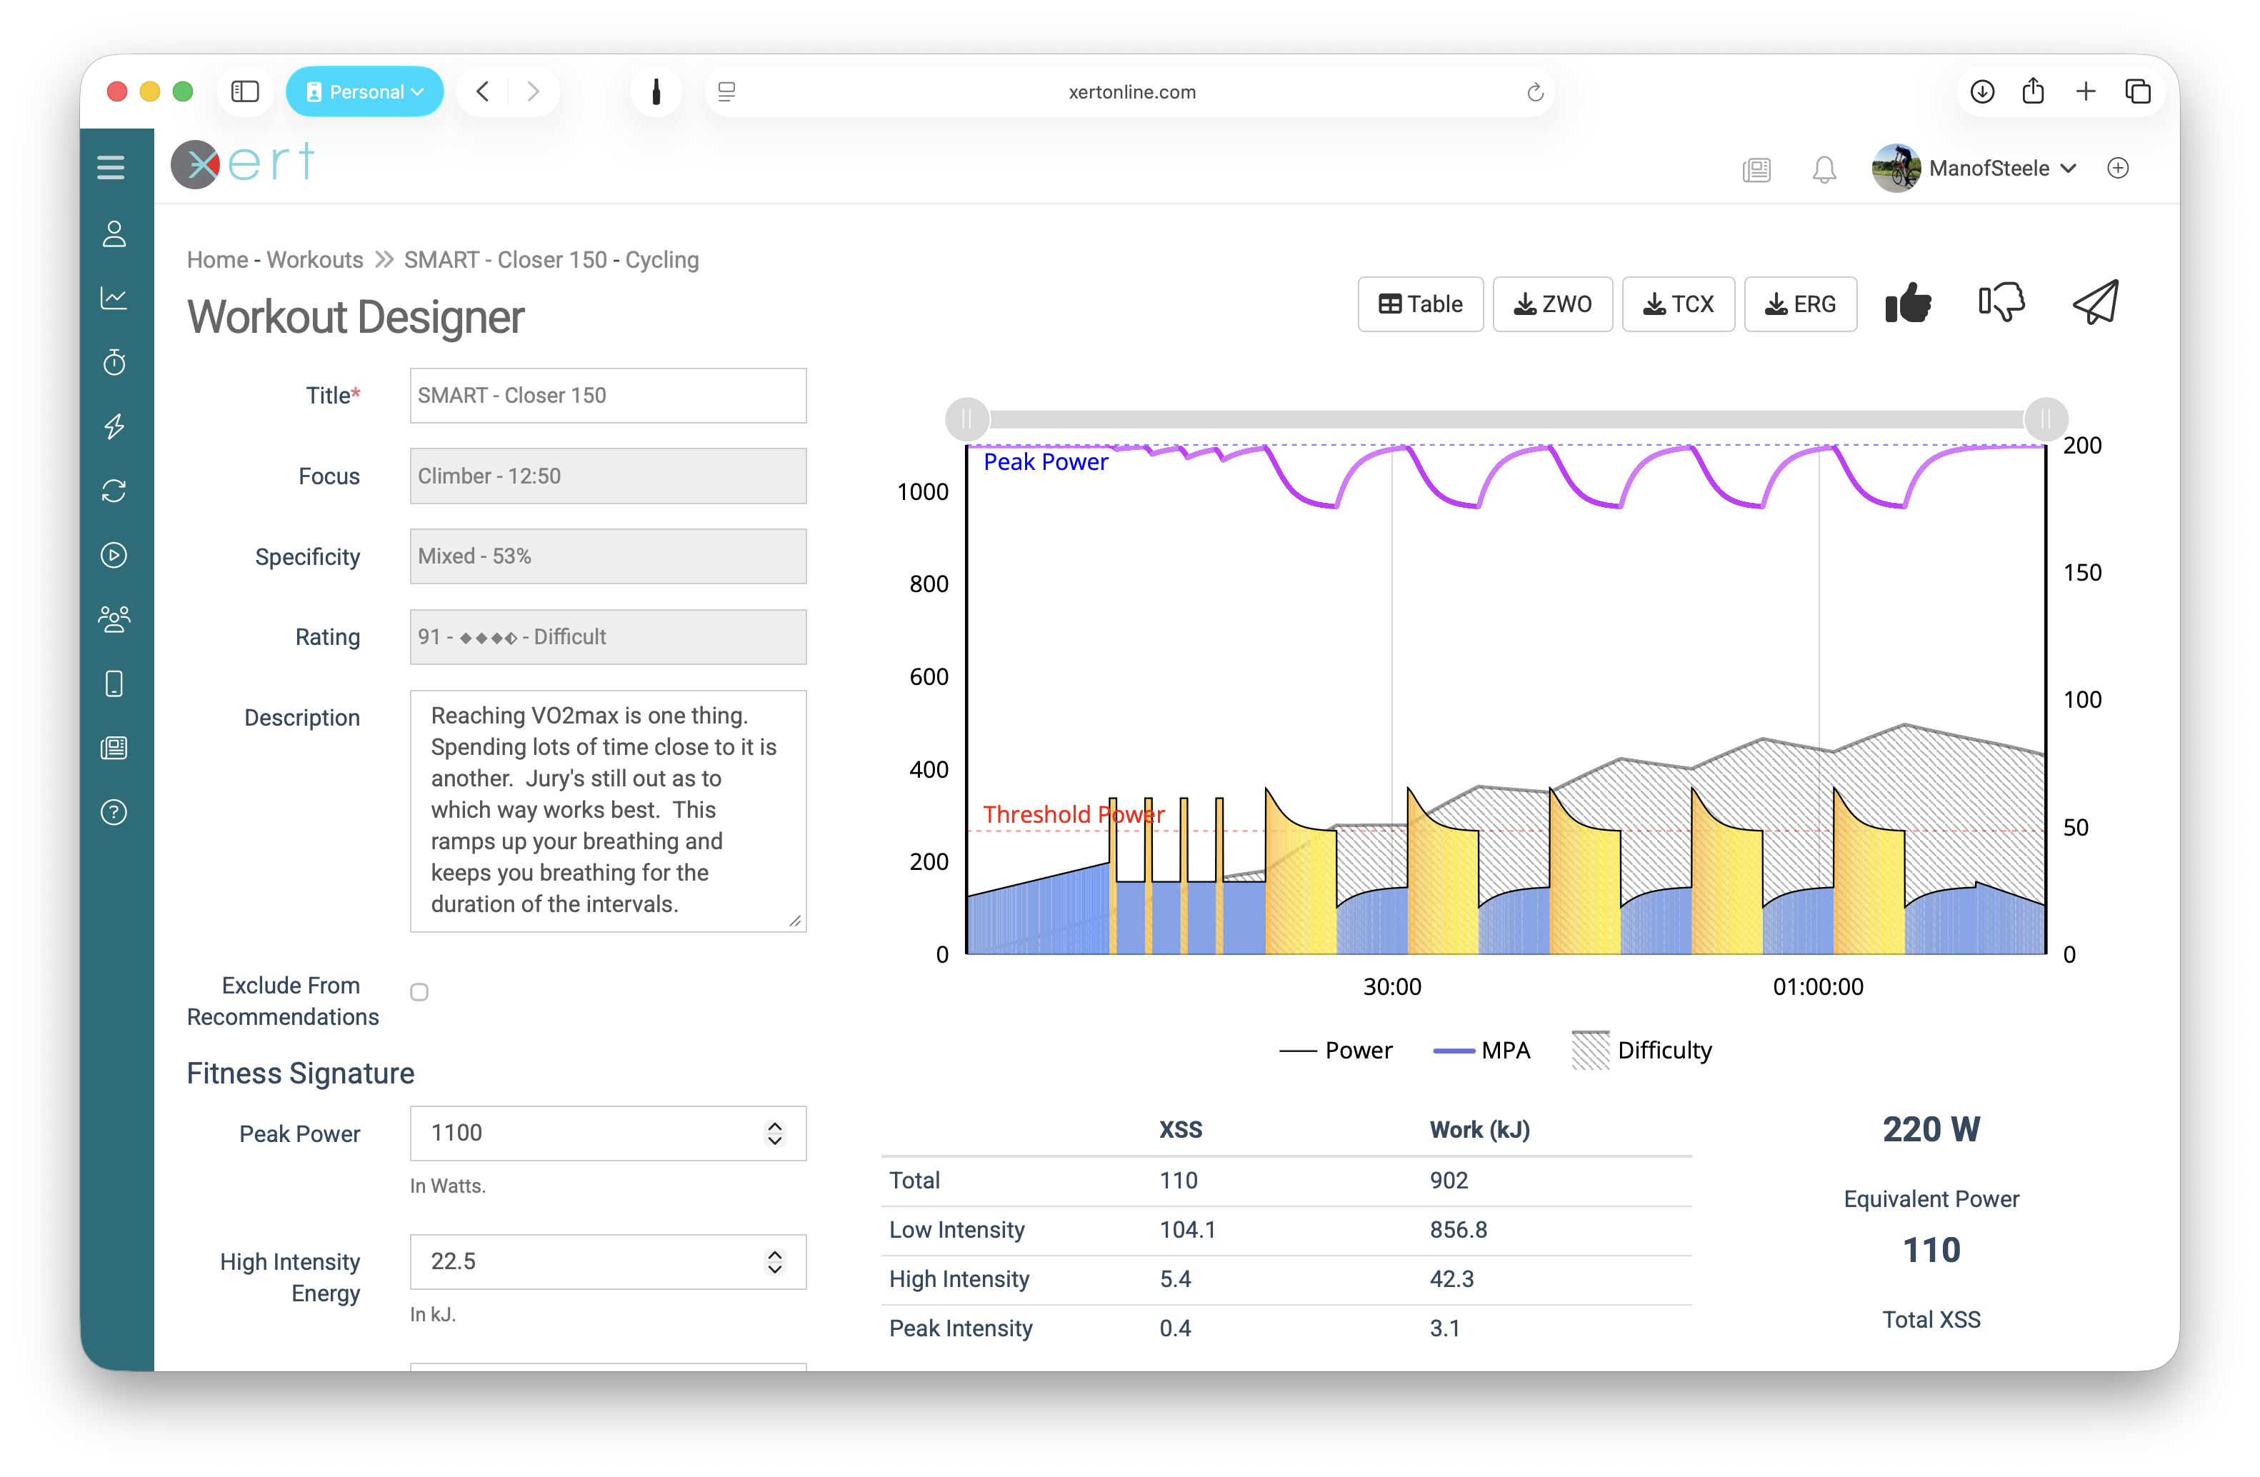
Task: Open the hamburger menu in sidebar
Action: 111,167
